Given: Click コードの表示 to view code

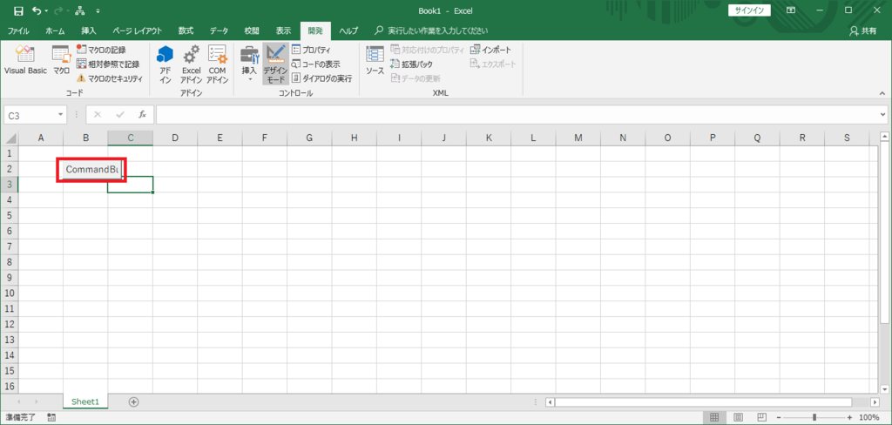Looking at the screenshot, I should click(315, 64).
